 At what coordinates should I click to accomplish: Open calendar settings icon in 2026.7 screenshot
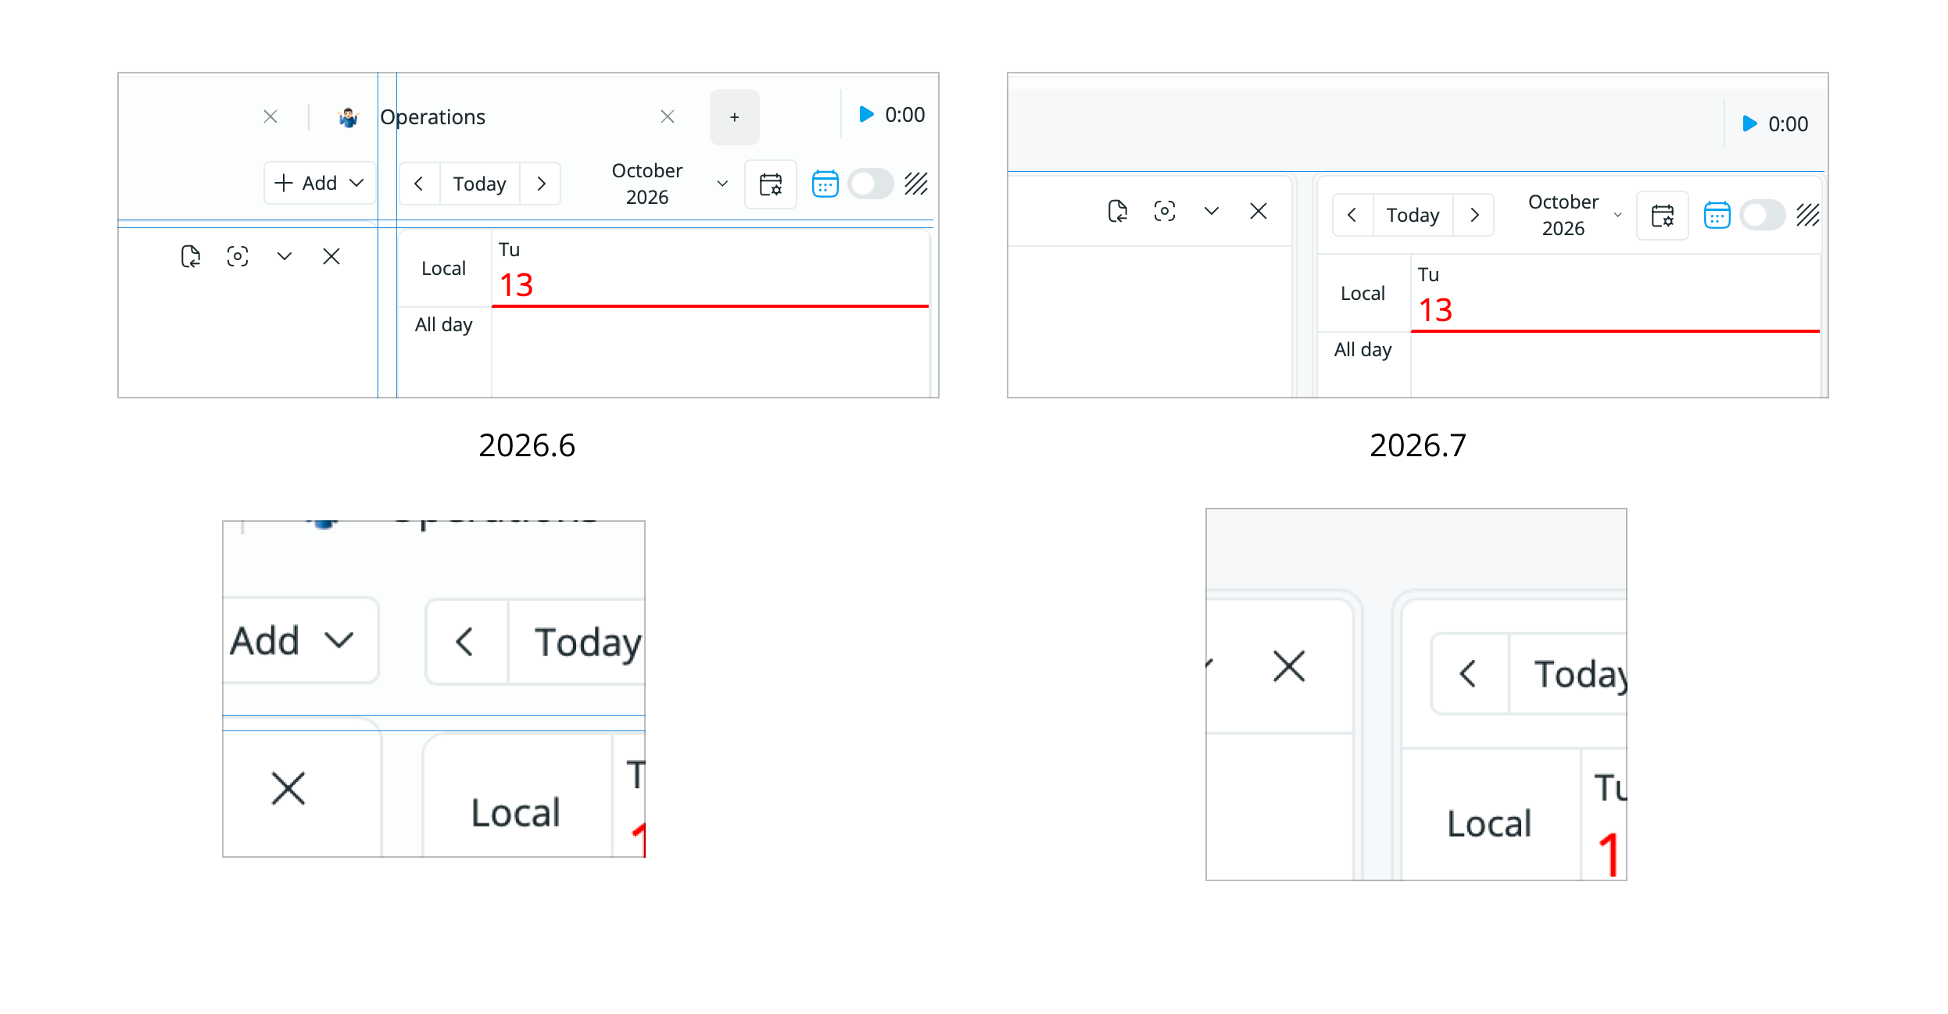pos(1663,216)
